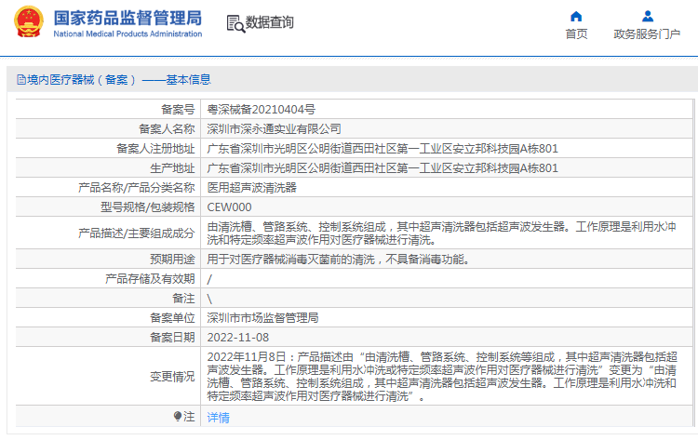The height and width of the screenshot is (440, 698).
Task: Click the 生产地址 address value
Action: click(x=383, y=168)
